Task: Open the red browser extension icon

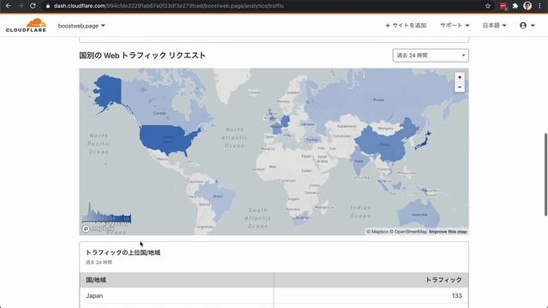Action: 503,6
